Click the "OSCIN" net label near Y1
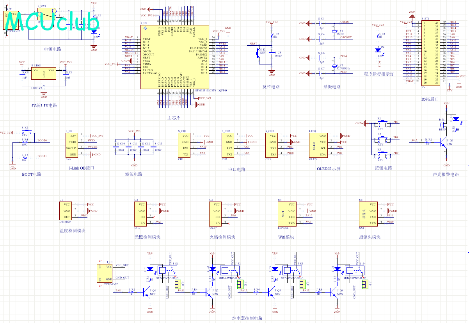The width and height of the screenshot is (469, 323). 345,21
